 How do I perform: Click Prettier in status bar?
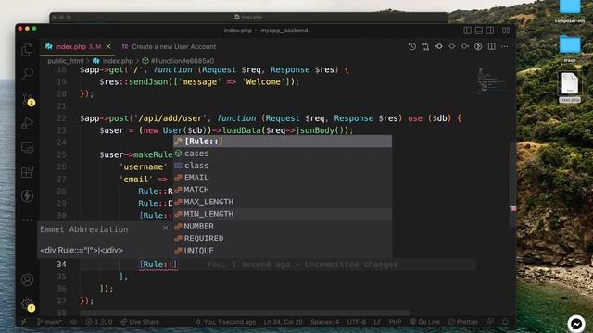pos(463,322)
